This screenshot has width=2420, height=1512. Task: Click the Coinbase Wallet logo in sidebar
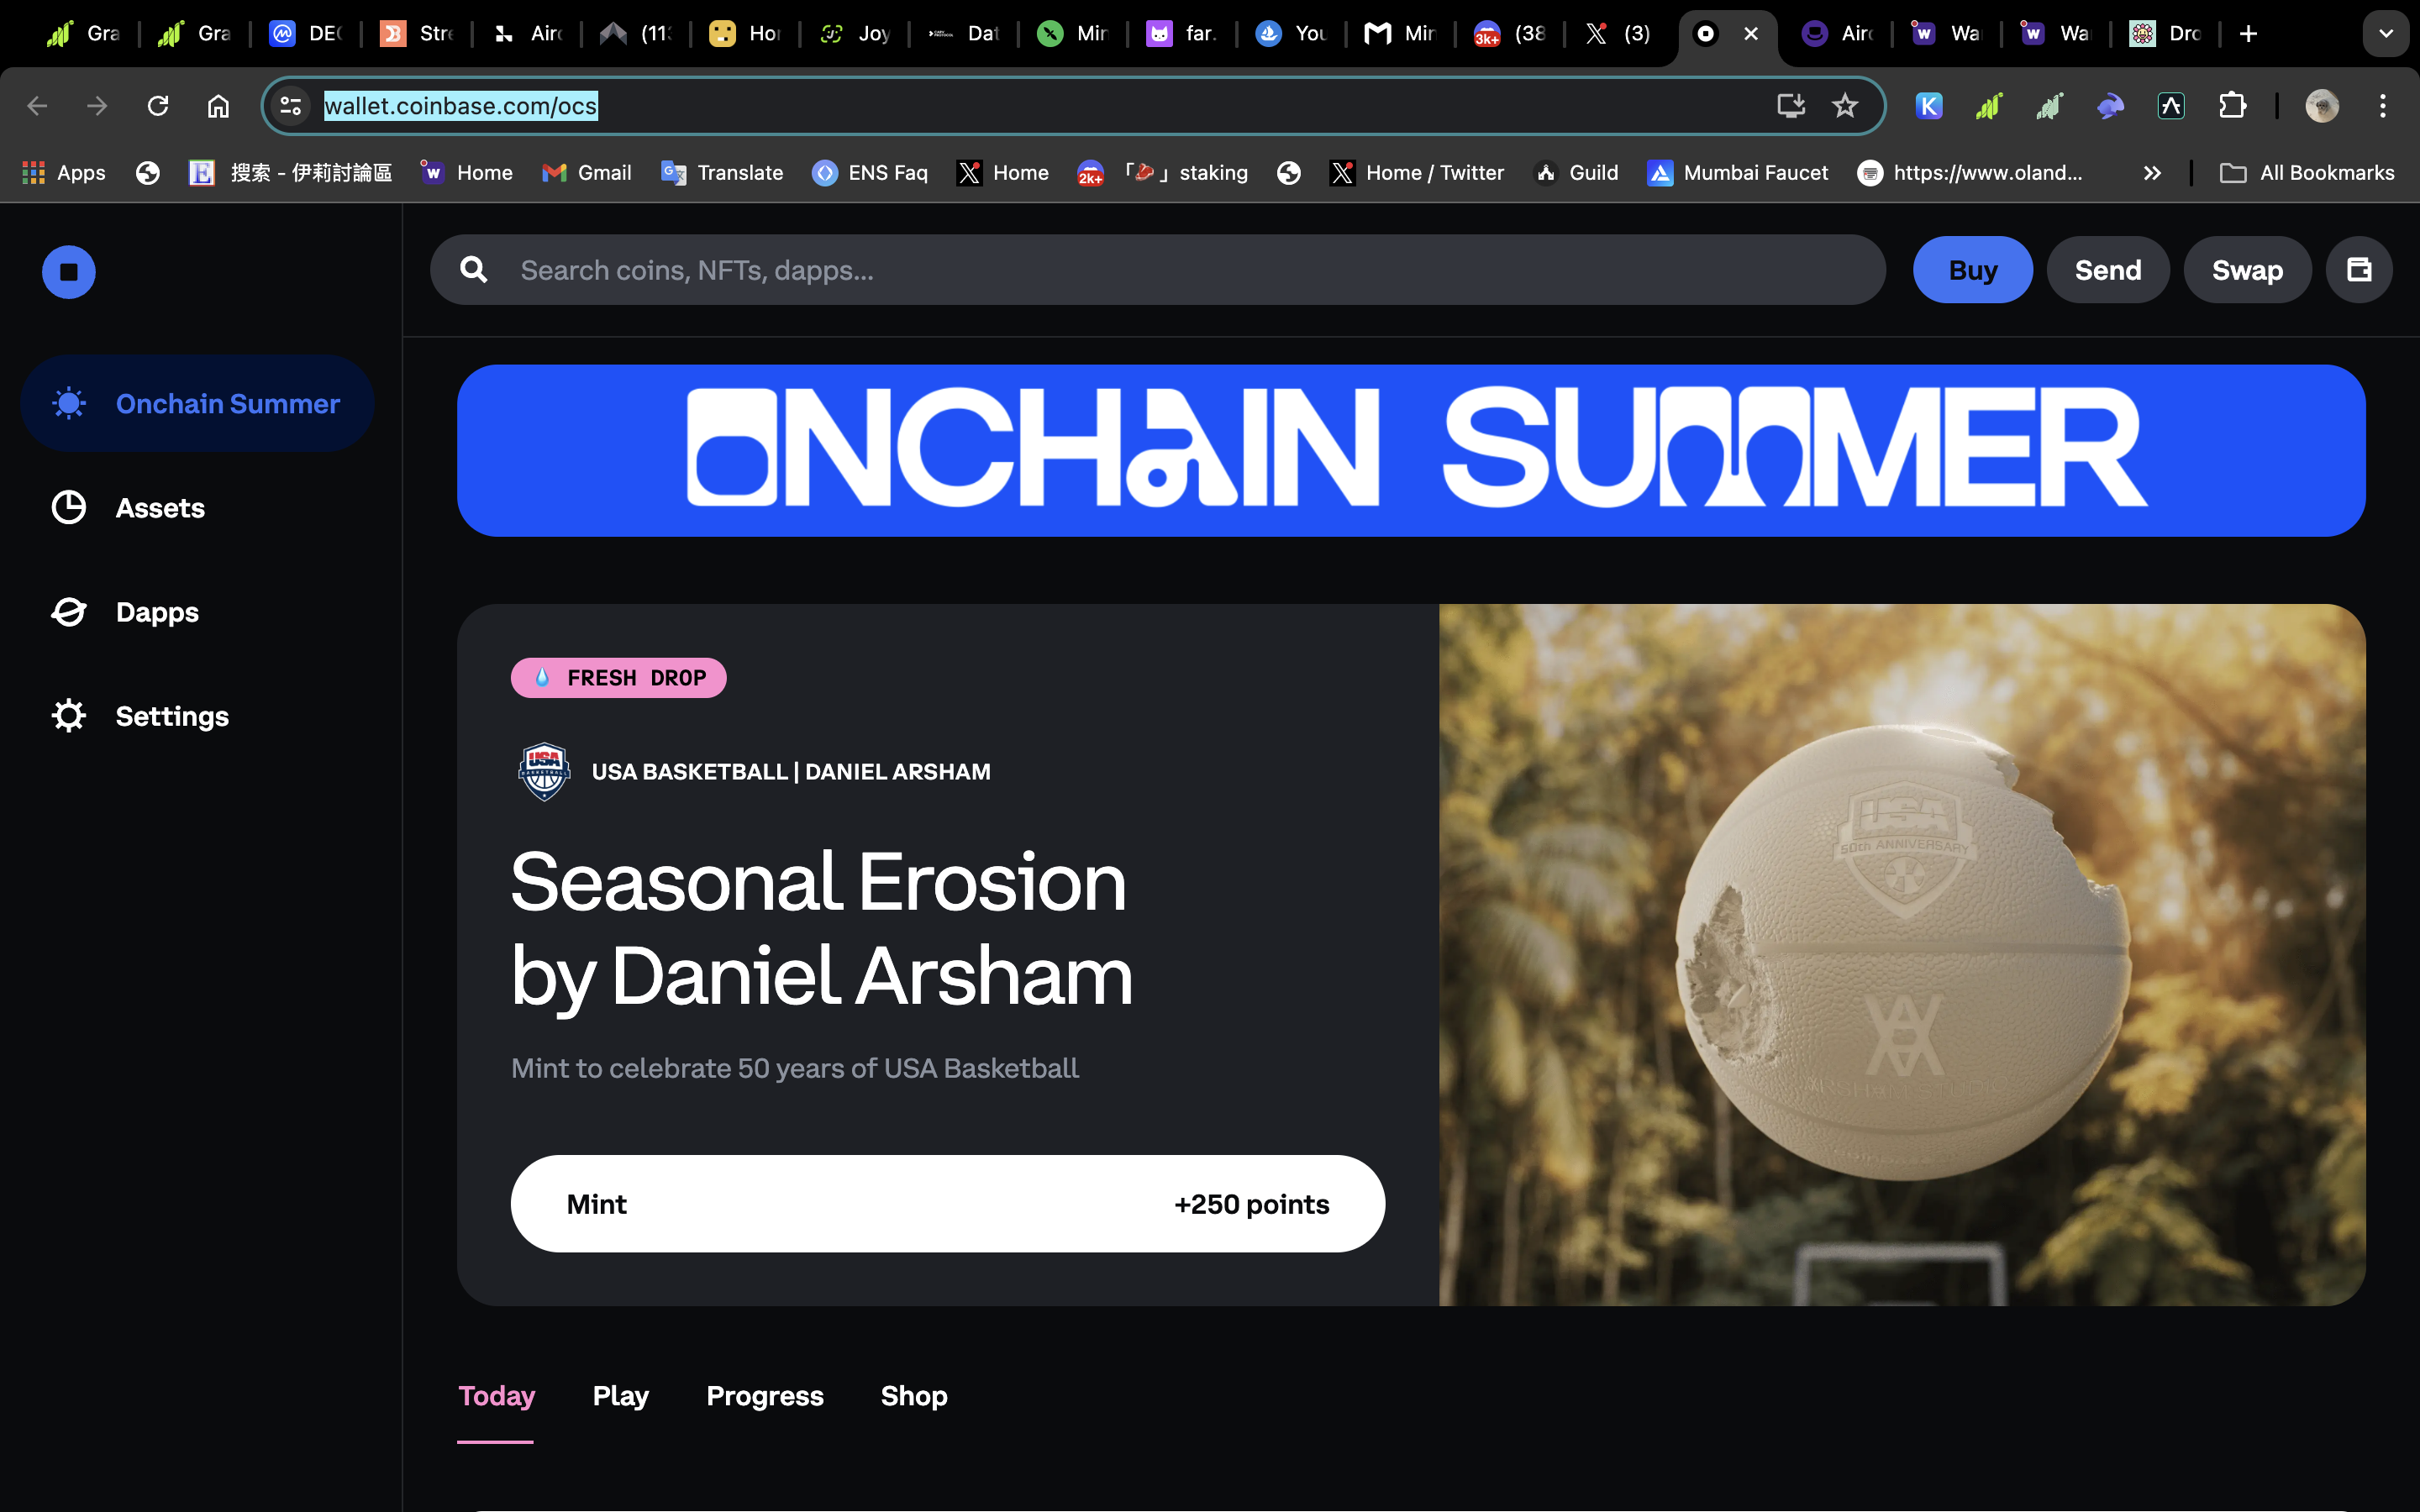click(x=69, y=272)
